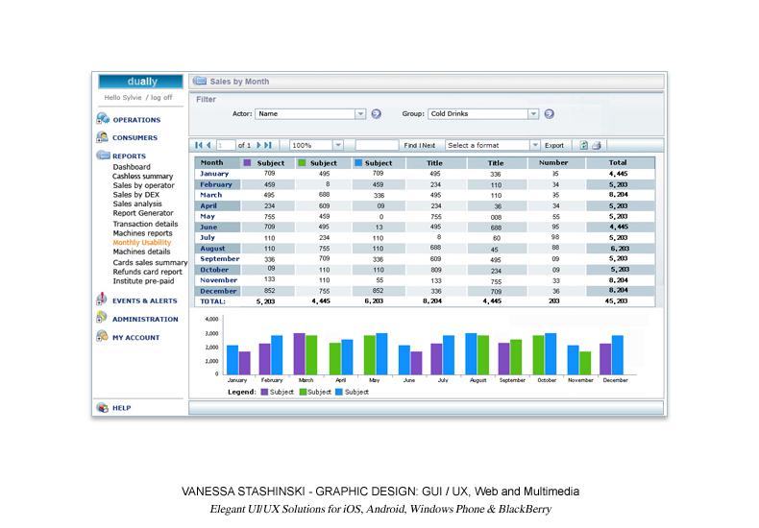Open the Administration menu
Screen dimensions: 759x528
click(145, 319)
